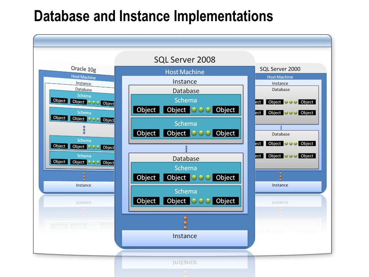Click the leftmost "Object" in SQL Server 2008's bottommost Schema
This screenshot has width=369, height=277.
[146, 201]
